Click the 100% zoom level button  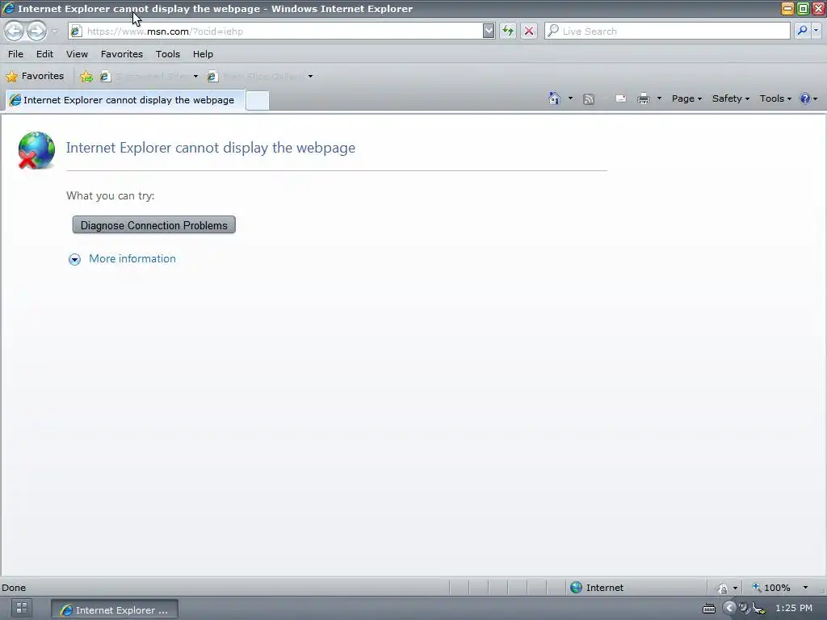(x=771, y=588)
